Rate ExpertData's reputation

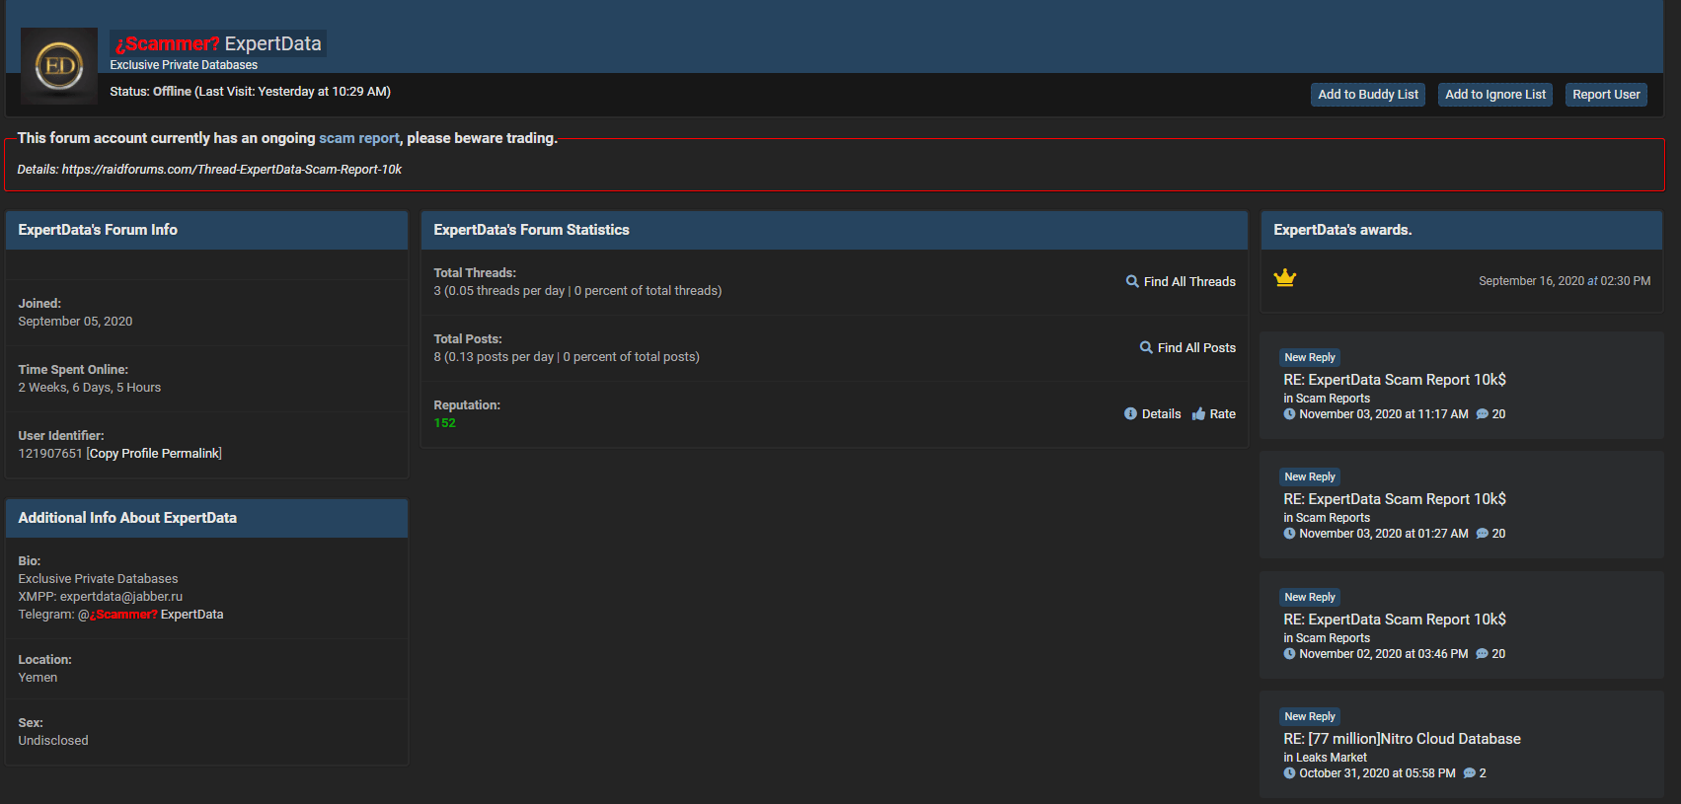pyautogui.click(x=1222, y=414)
